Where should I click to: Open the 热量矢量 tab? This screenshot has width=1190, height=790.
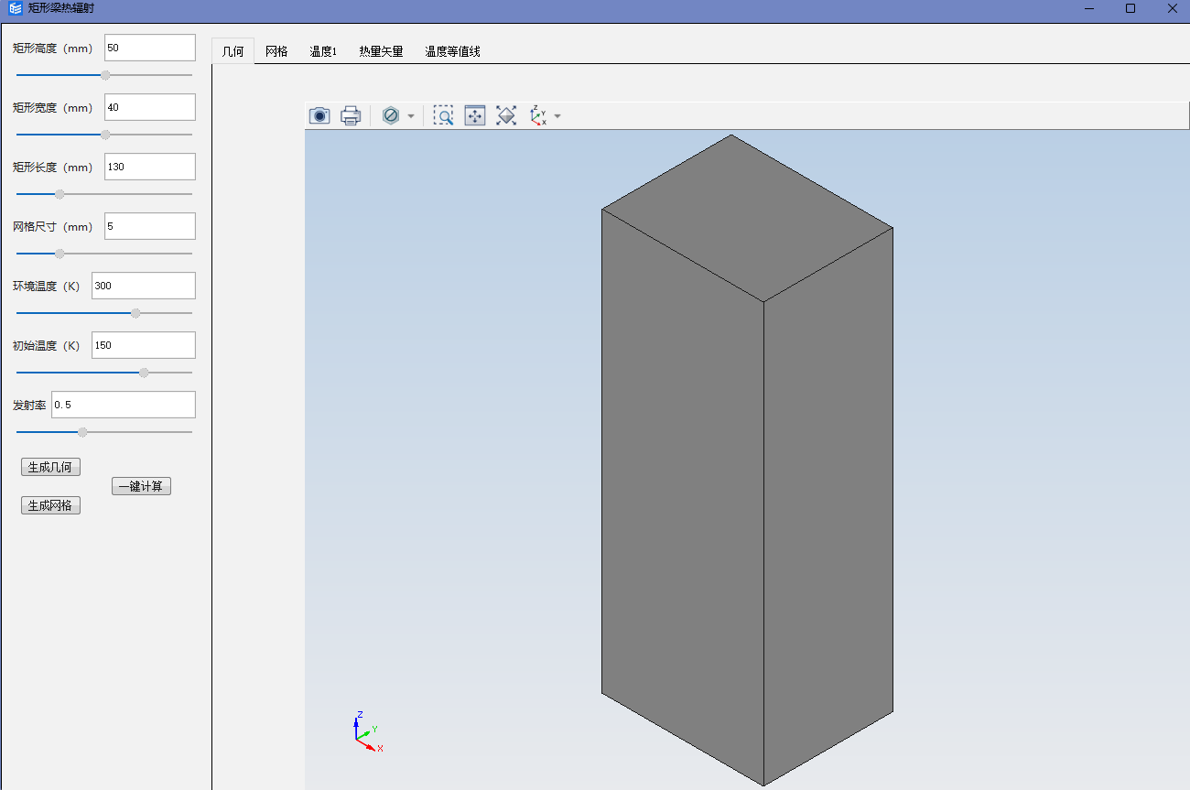(x=381, y=51)
